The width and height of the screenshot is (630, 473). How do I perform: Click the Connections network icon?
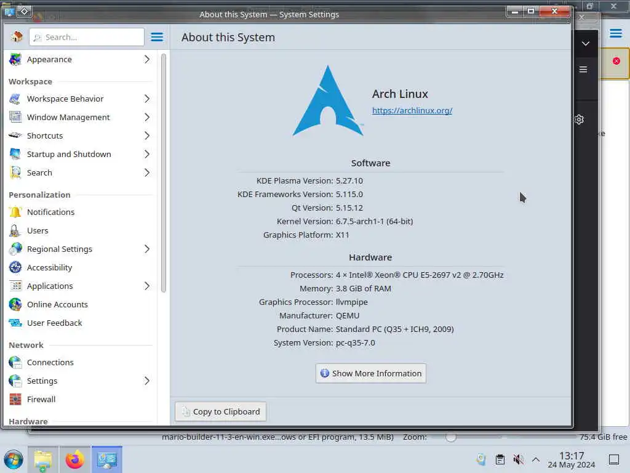[x=15, y=362]
